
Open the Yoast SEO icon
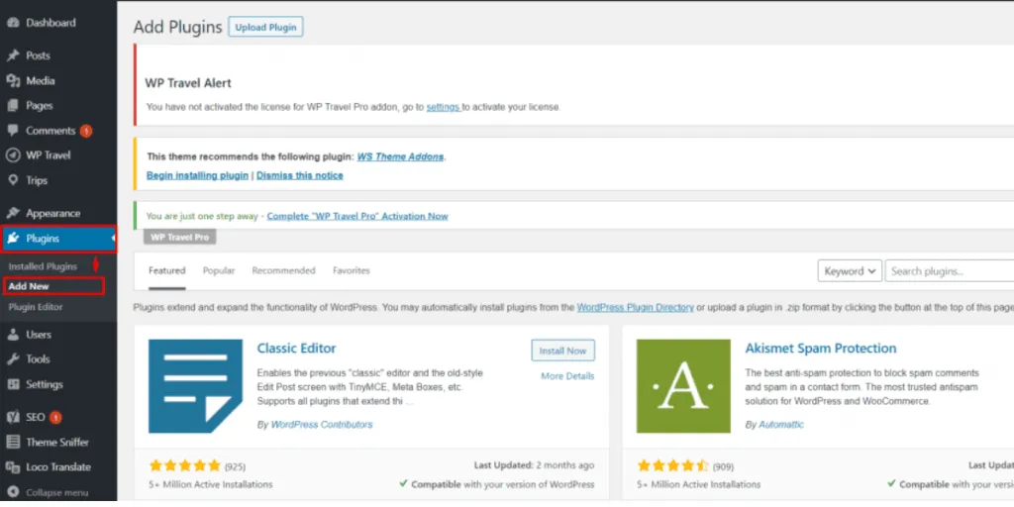click(x=13, y=417)
